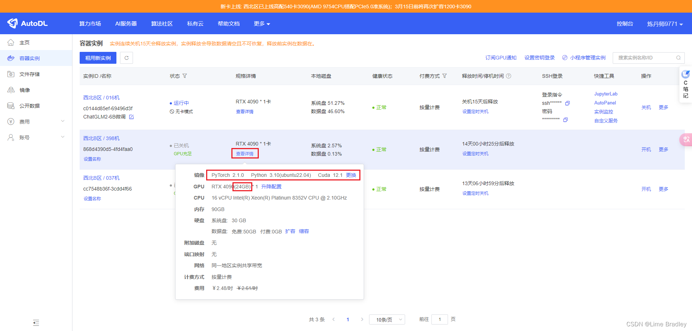View details of the 016机 instance

tap(245, 112)
